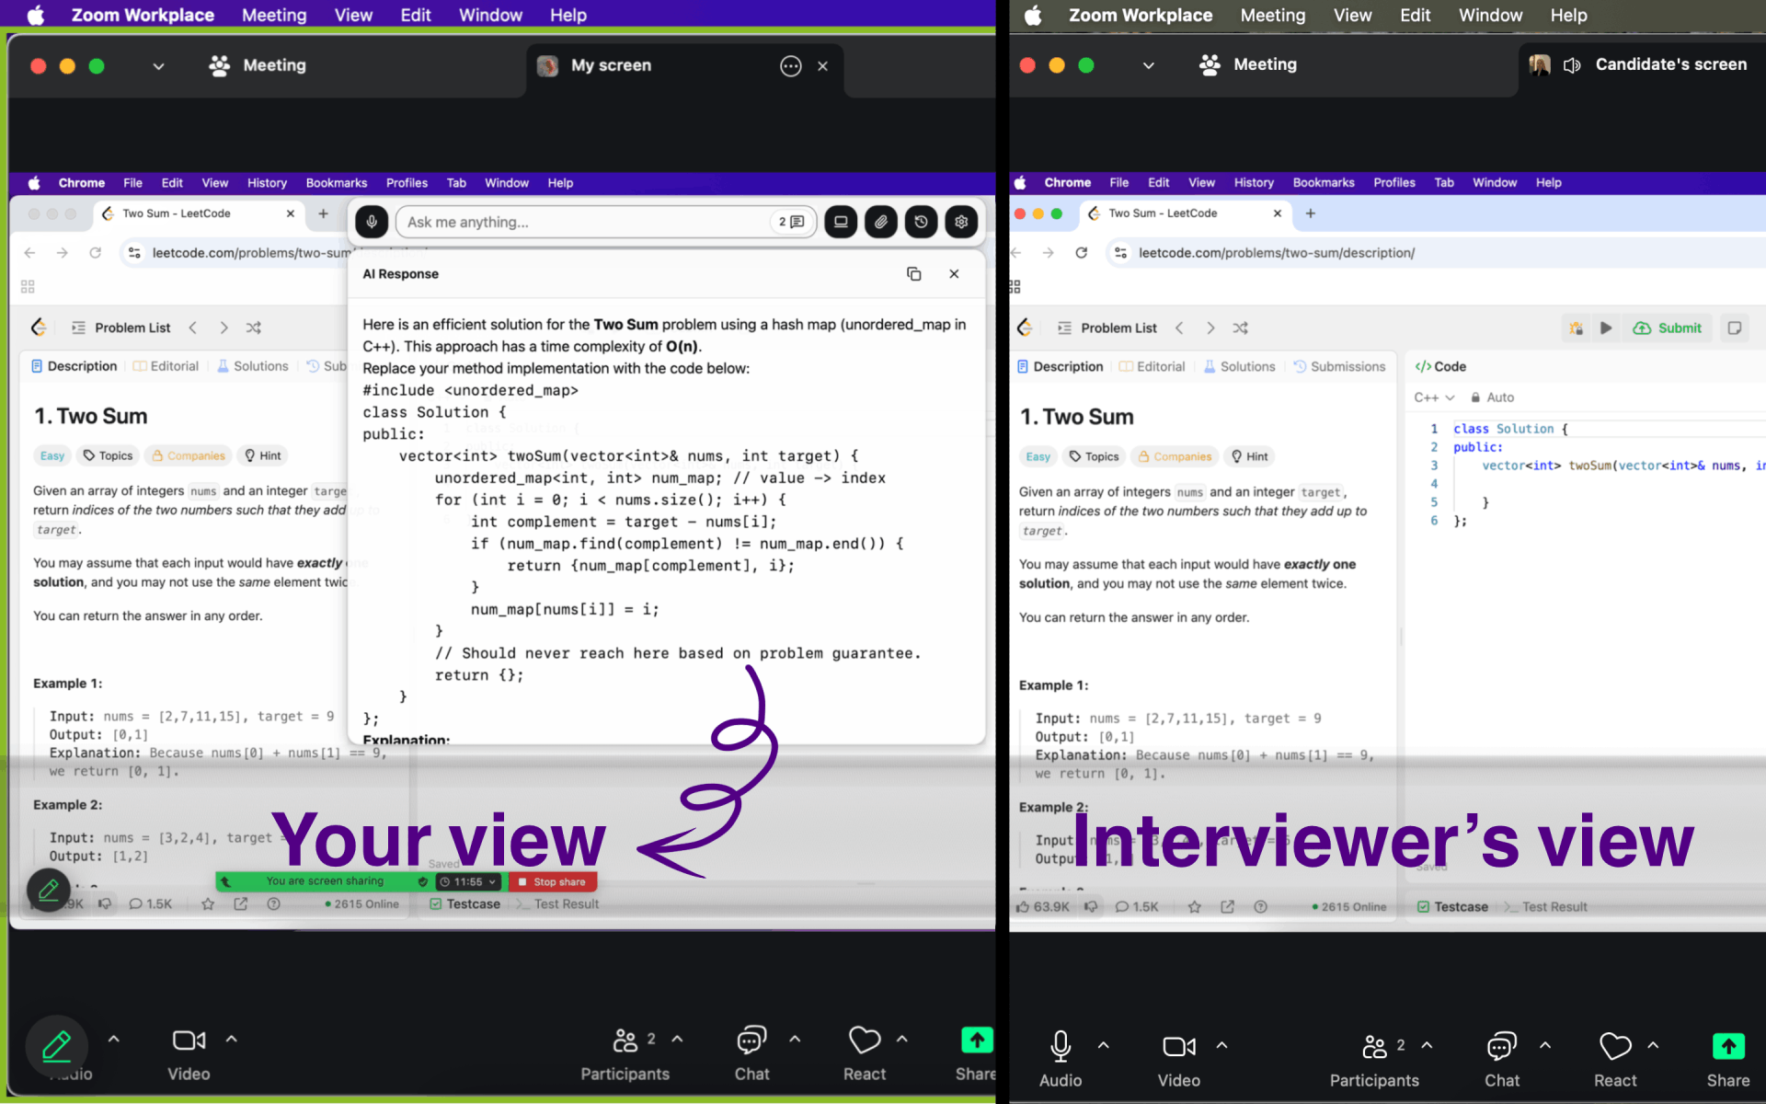Click Stop share in your view
This screenshot has height=1104, width=1766.
[553, 881]
